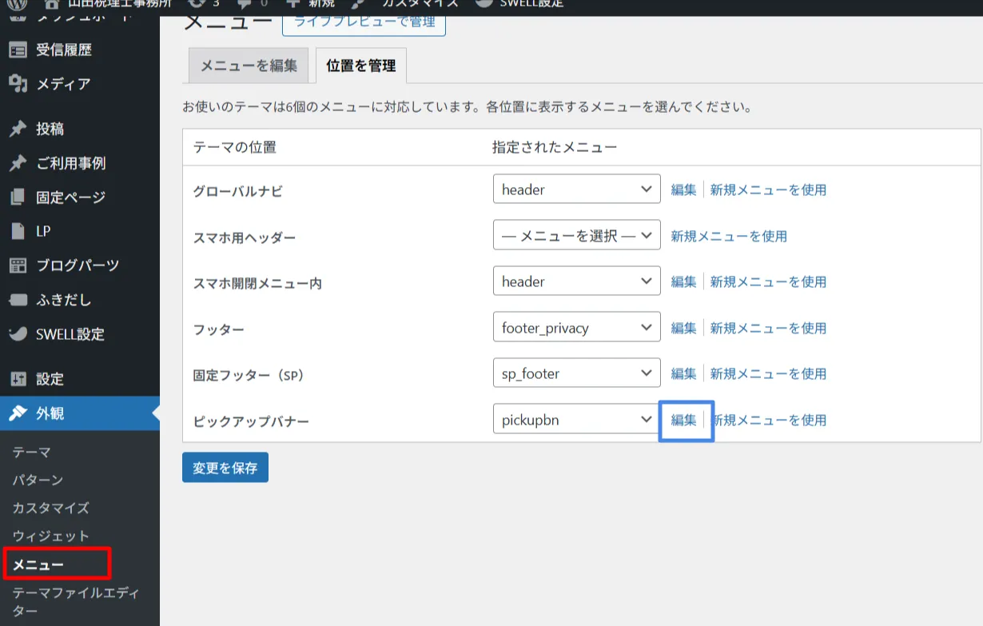Click the テーマの位置 column header
The height and width of the screenshot is (626, 983).
[x=235, y=147]
